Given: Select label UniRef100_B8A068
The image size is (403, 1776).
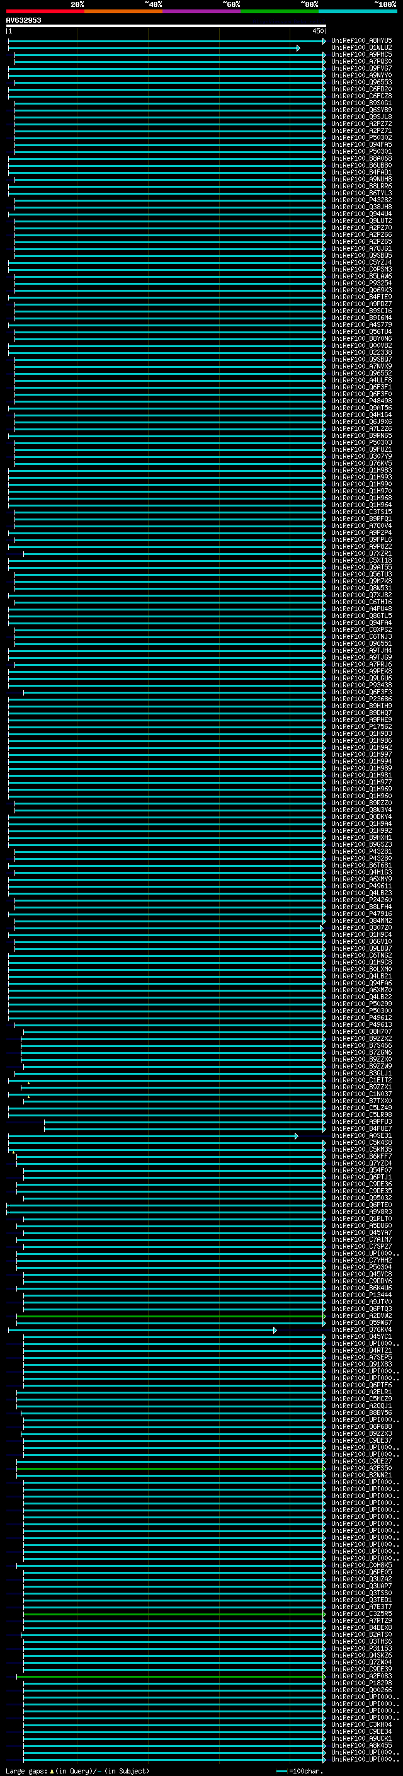Looking at the screenshot, I should click(x=361, y=158).
